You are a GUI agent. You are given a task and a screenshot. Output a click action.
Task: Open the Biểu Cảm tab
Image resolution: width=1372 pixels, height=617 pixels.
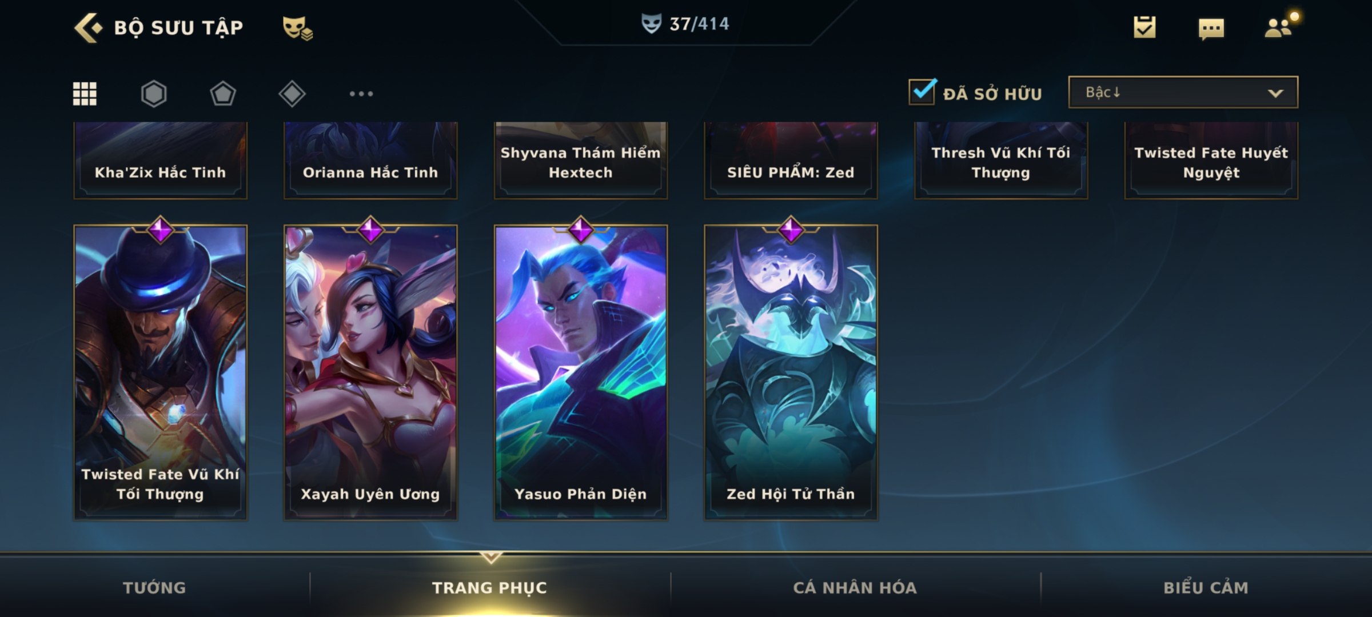tap(1206, 587)
